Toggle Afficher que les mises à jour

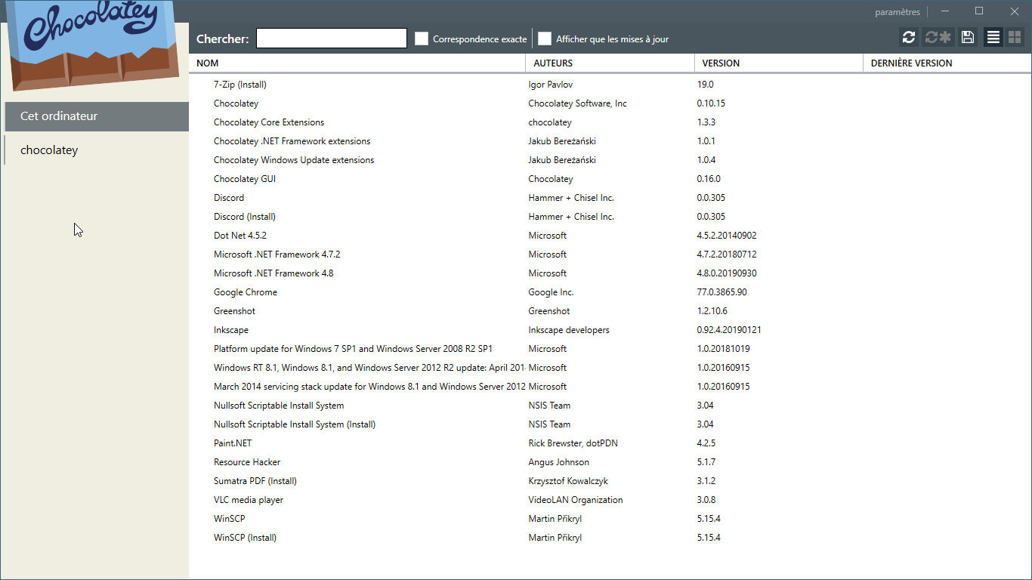tap(545, 39)
